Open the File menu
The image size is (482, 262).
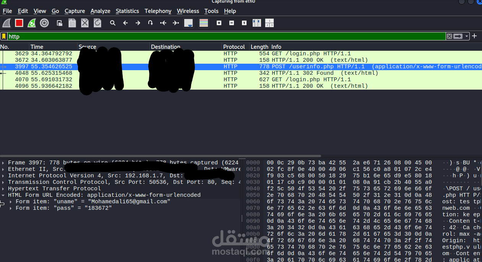click(x=7, y=11)
